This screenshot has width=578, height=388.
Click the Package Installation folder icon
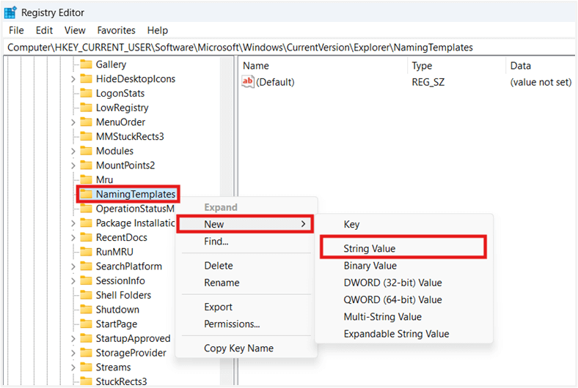(x=86, y=223)
